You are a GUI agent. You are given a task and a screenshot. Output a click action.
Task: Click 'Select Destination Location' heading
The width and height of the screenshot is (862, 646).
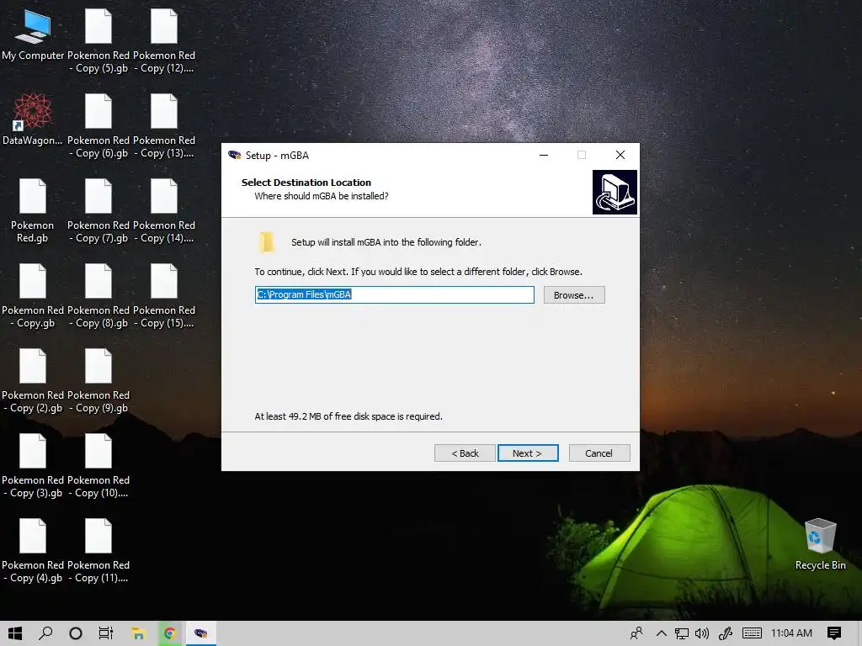coord(306,183)
